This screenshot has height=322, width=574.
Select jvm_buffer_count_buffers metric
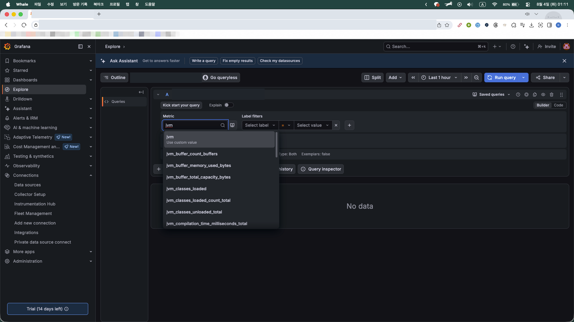click(219, 154)
